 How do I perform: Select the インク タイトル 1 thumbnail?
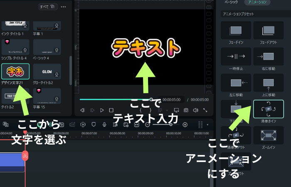(x=15, y=26)
